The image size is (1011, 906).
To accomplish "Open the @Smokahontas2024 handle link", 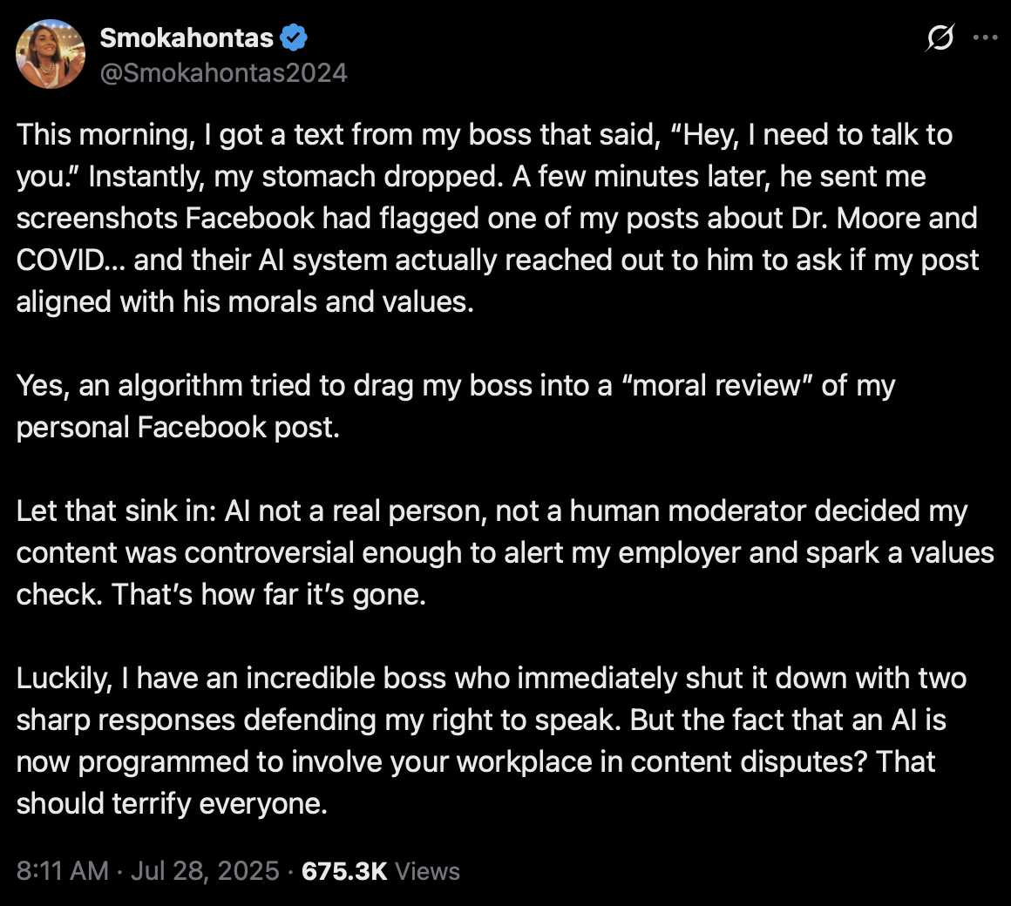I will [224, 73].
